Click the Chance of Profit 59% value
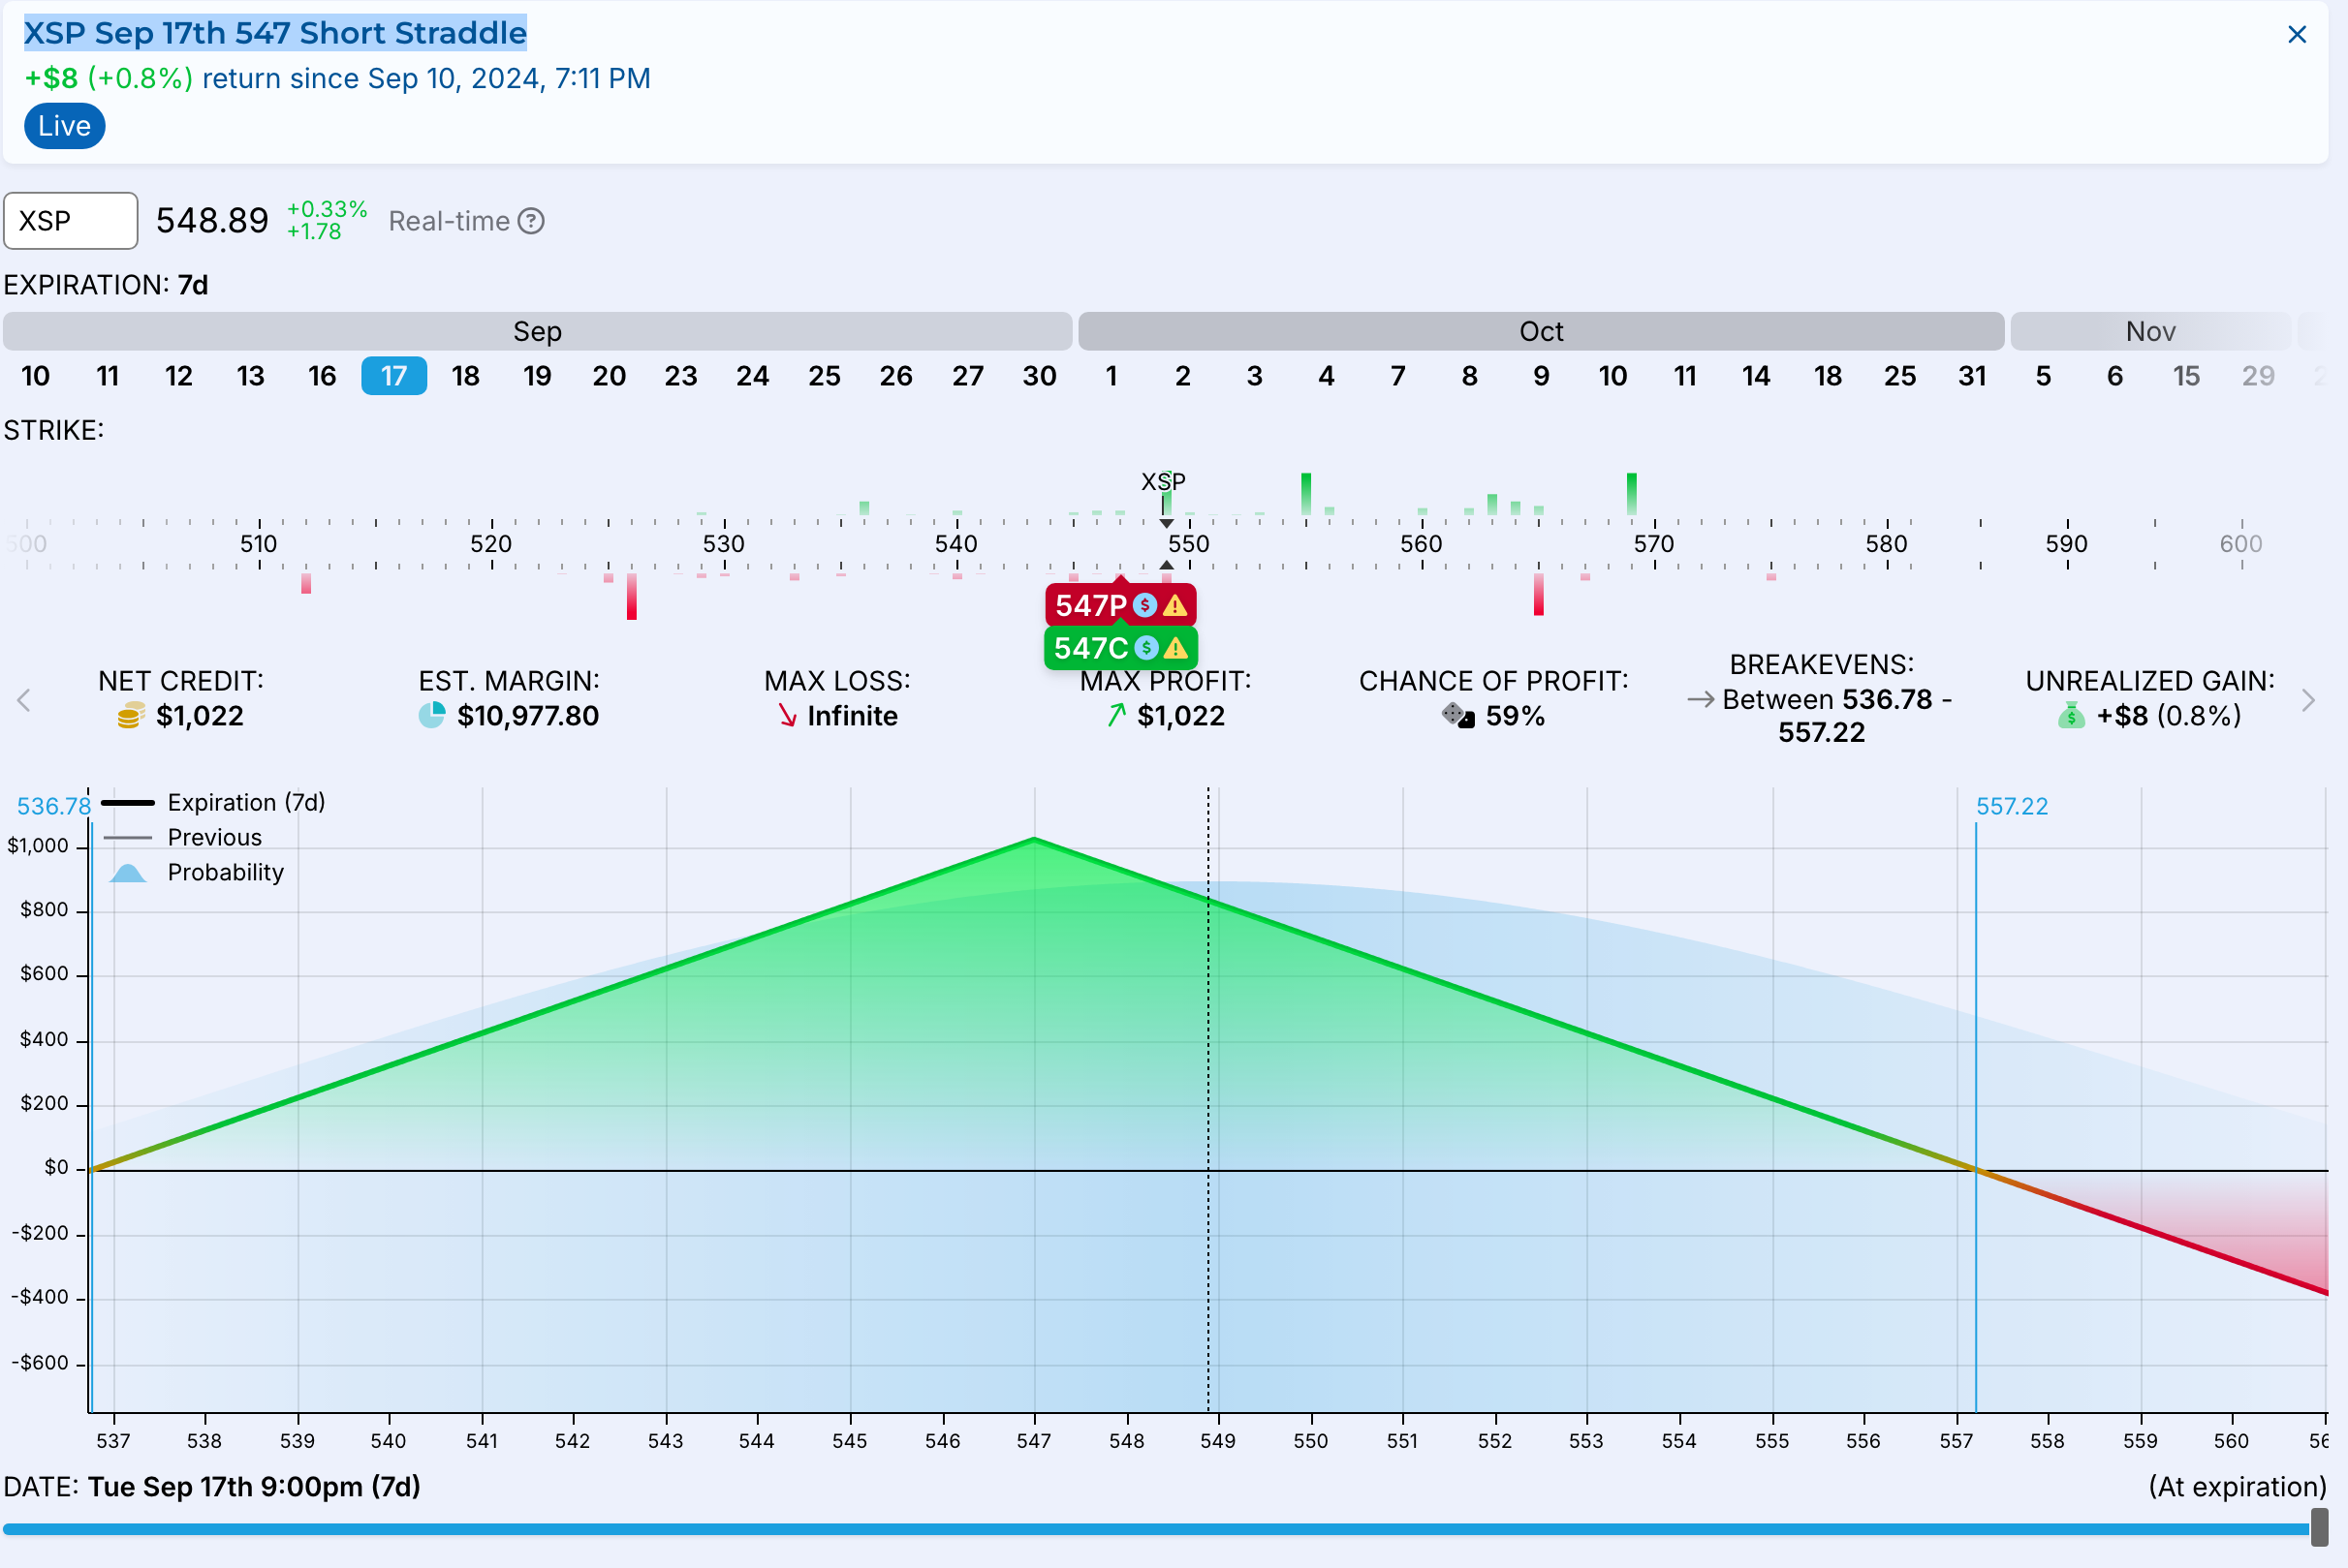This screenshot has width=2348, height=1568. [x=1515, y=716]
